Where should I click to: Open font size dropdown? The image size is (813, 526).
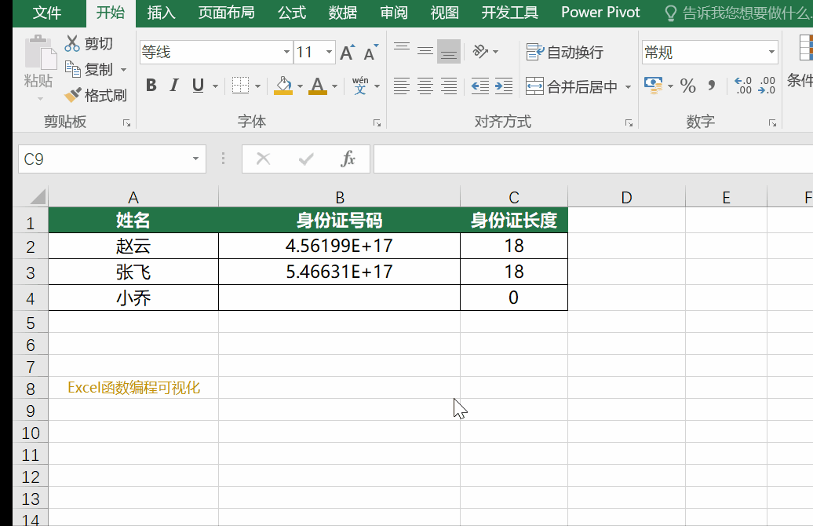pyautogui.click(x=330, y=52)
